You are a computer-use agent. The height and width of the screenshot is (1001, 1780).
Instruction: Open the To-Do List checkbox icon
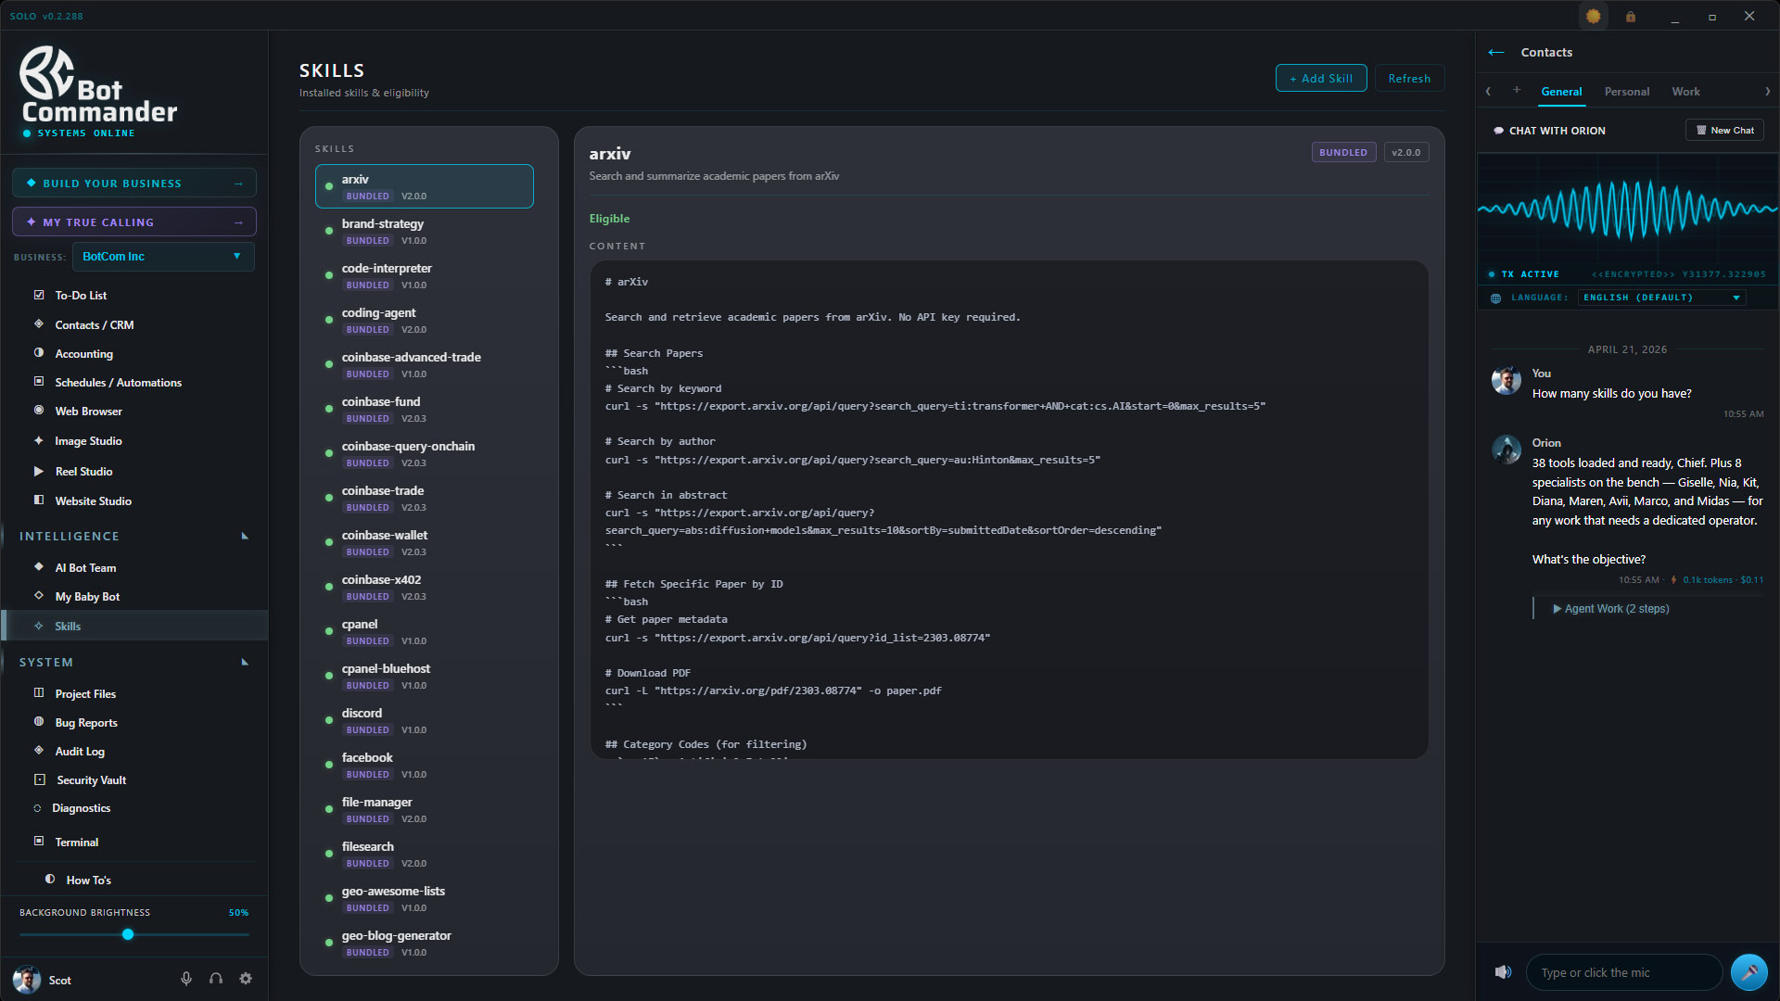tap(39, 295)
